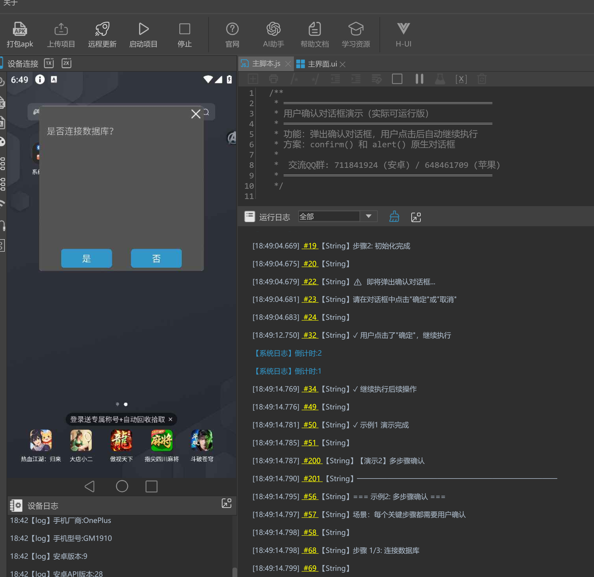This screenshot has width=594, height=577.
Task: Set device view to 2X scale
Action: (66, 63)
